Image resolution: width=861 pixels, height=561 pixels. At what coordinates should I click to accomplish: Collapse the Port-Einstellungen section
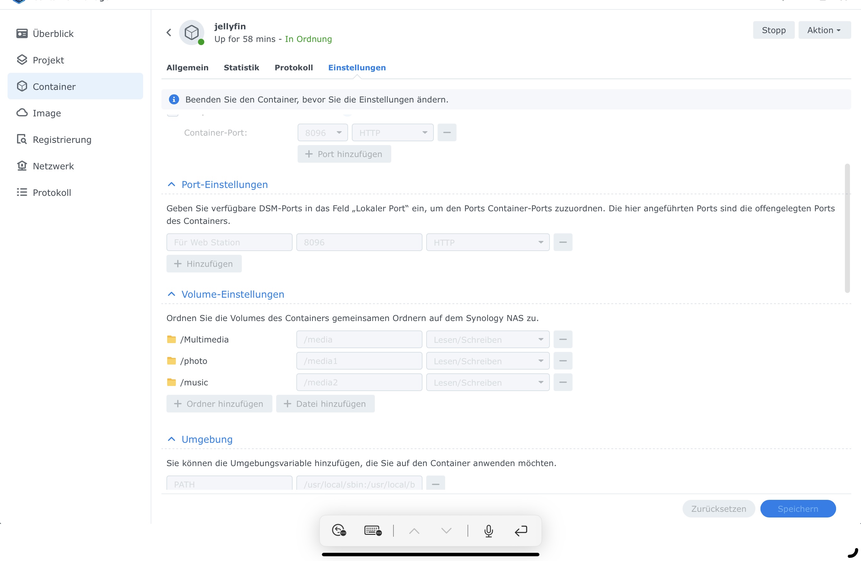tap(172, 184)
